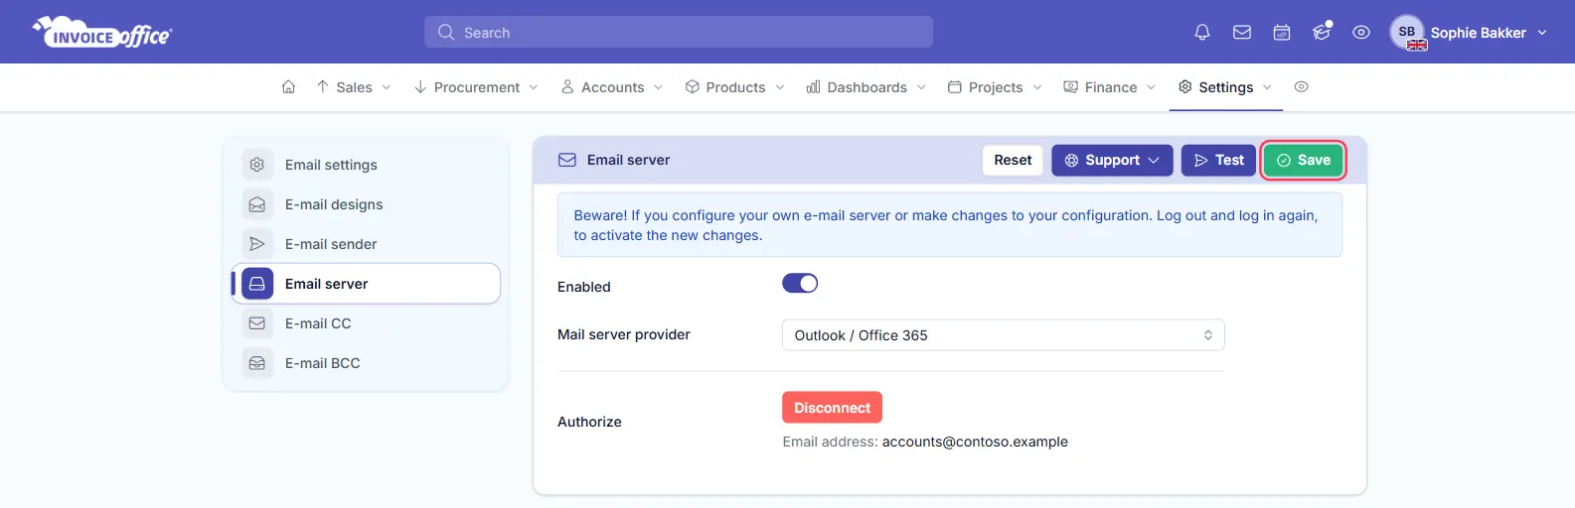Open the Sales menu

pyautogui.click(x=354, y=87)
